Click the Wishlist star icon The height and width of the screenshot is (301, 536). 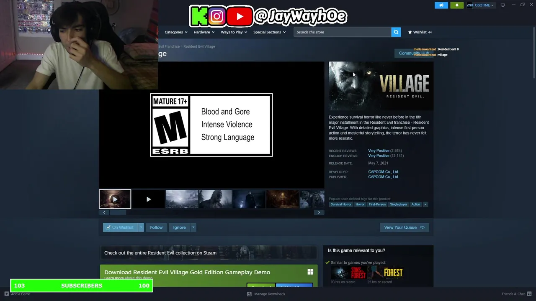coord(410,32)
